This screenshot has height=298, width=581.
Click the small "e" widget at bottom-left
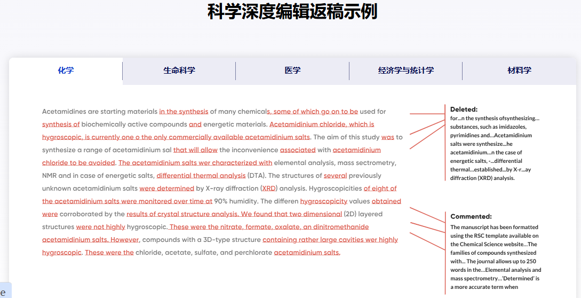(4, 292)
